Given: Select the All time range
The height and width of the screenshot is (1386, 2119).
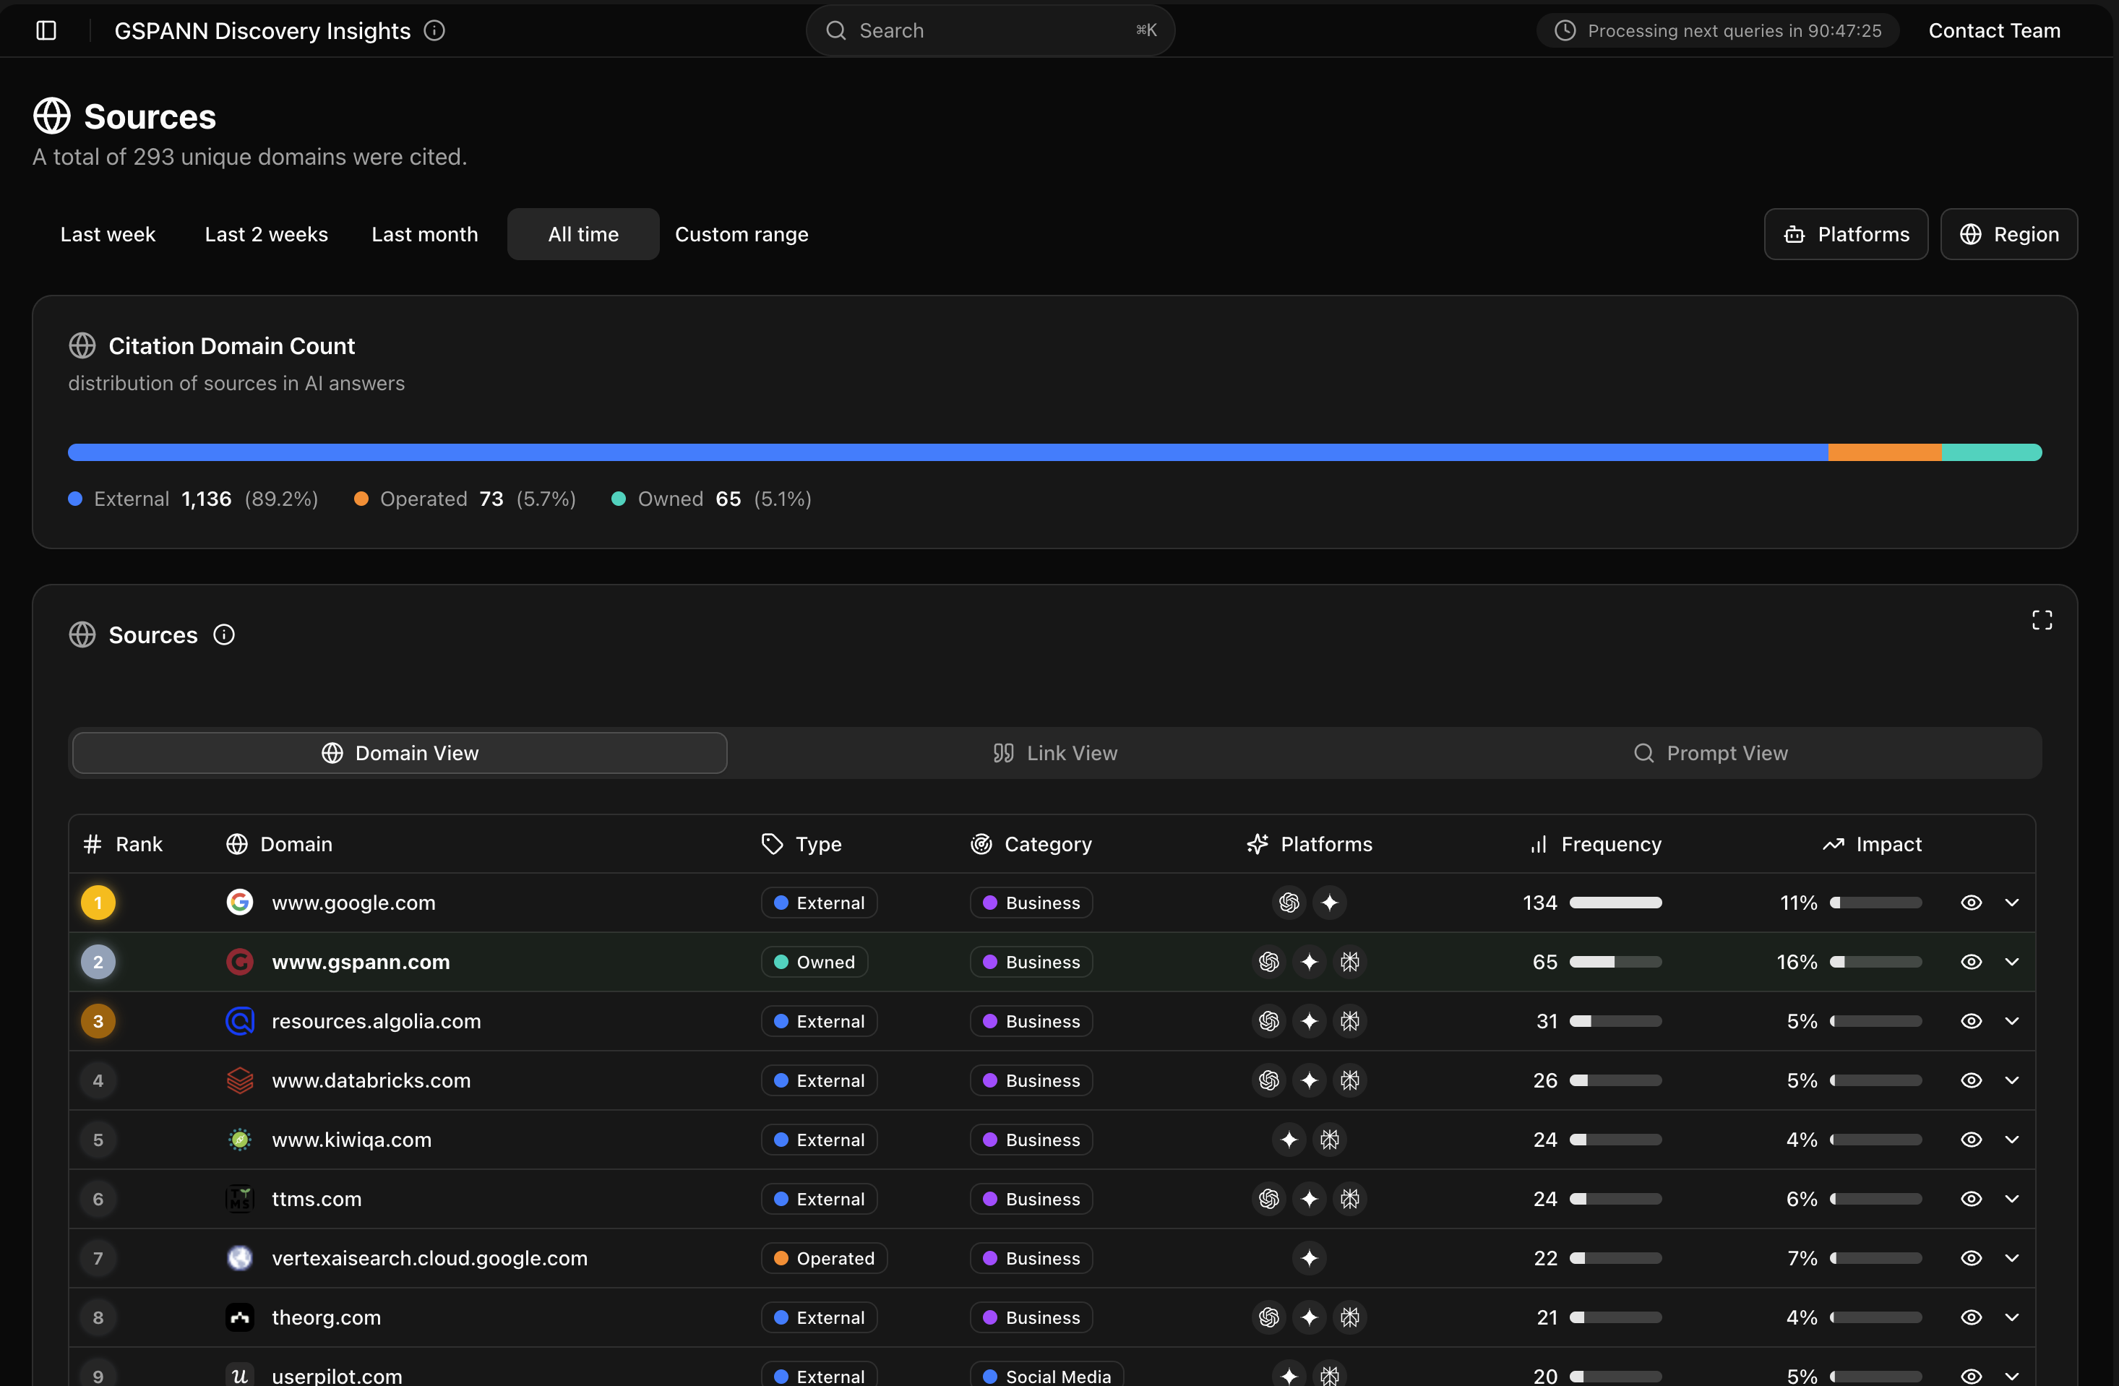Looking at the screenshot, I should click(x=583, y=234).
